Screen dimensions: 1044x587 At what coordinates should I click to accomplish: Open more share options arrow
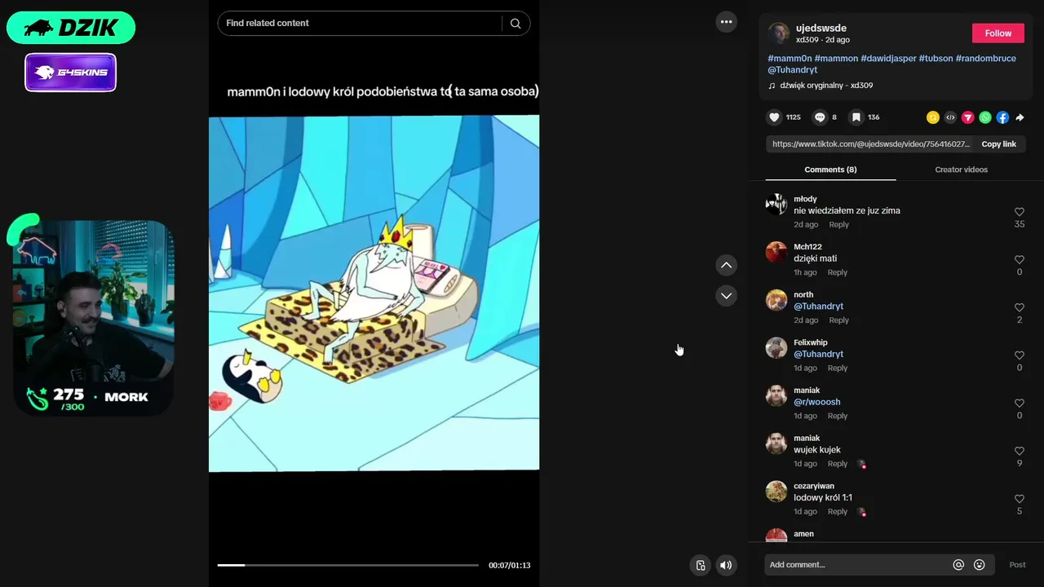point(1020,117)
